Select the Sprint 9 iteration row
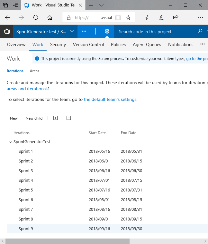The width and height of the screenshot is (208, 244). pyautogui.click(x=107, y=229)
